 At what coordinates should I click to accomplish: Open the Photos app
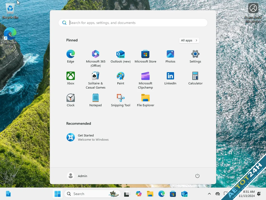click(170, 56)
